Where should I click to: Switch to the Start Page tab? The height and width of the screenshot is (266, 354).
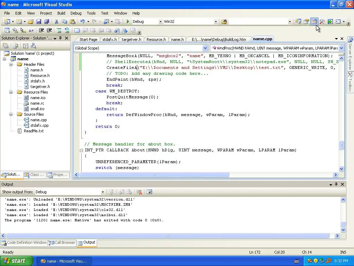pyautogui.click(x=88, y=39)
